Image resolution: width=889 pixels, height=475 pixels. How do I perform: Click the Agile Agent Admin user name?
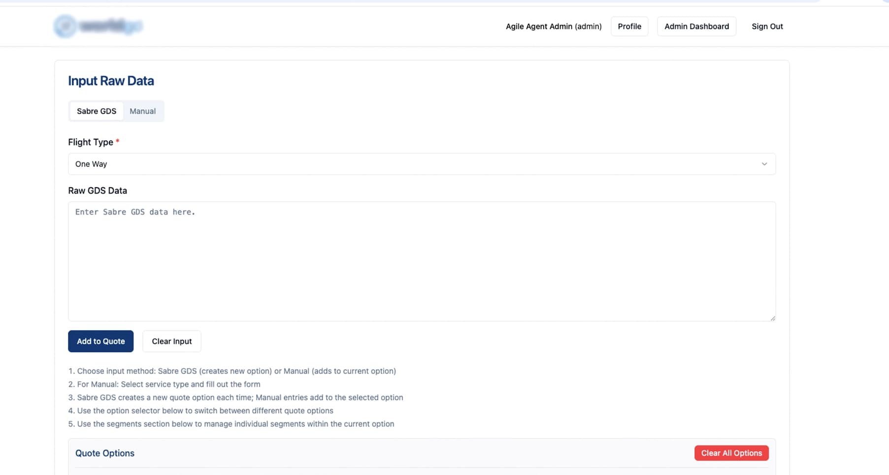coord(553,27)
